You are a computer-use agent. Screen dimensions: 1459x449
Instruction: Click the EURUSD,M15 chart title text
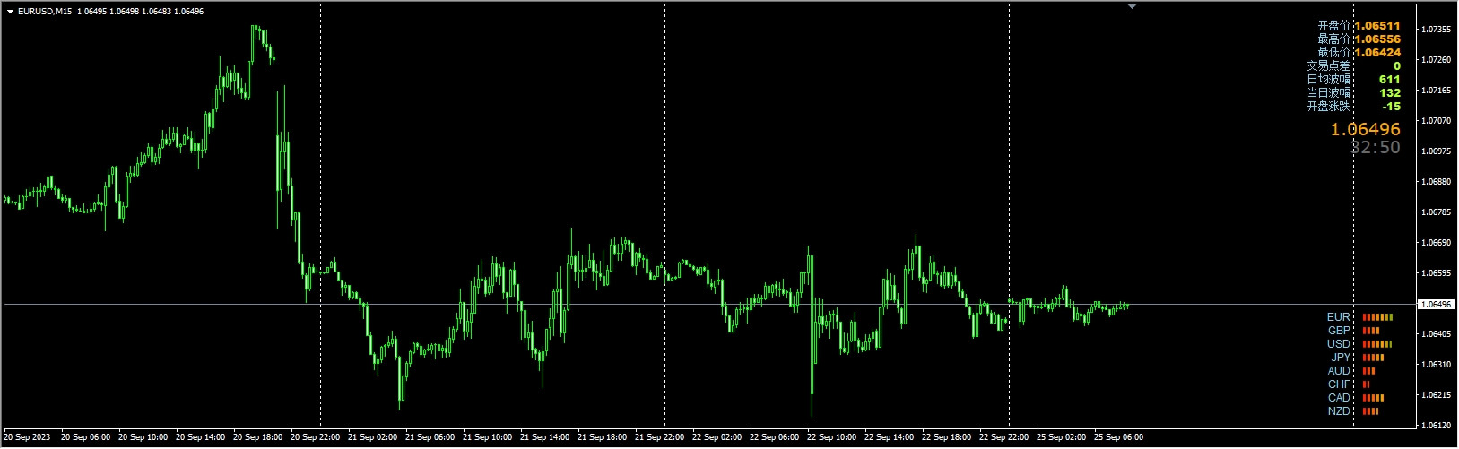[45, 12]
